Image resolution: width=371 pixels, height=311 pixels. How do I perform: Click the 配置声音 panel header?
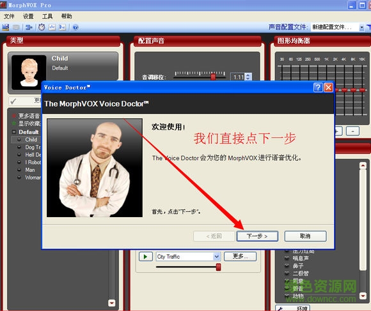197,41
